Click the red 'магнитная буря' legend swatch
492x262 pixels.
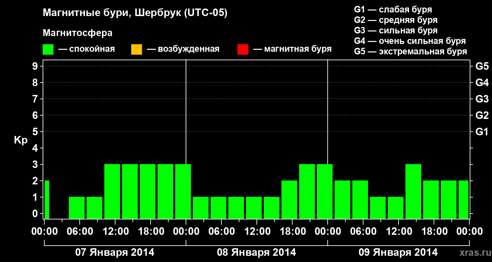click(x=243, y=49)
